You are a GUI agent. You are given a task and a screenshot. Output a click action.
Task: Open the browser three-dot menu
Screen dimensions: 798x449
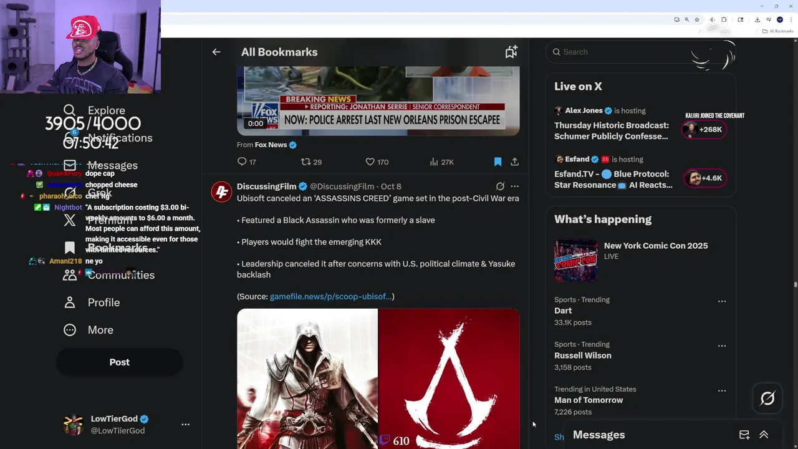click(791, 19)
